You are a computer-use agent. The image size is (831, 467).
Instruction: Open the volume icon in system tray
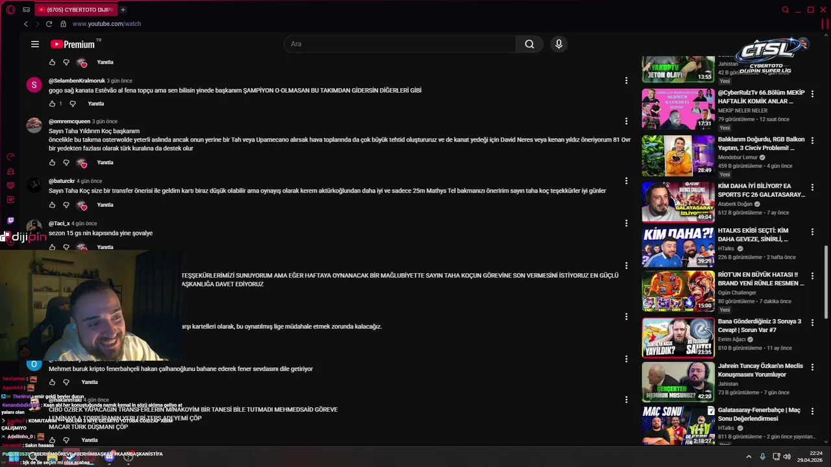787,457
